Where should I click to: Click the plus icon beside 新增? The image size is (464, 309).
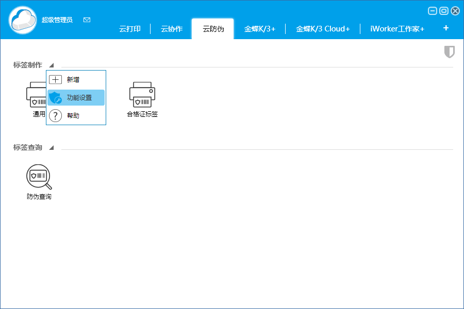[55, 79]
